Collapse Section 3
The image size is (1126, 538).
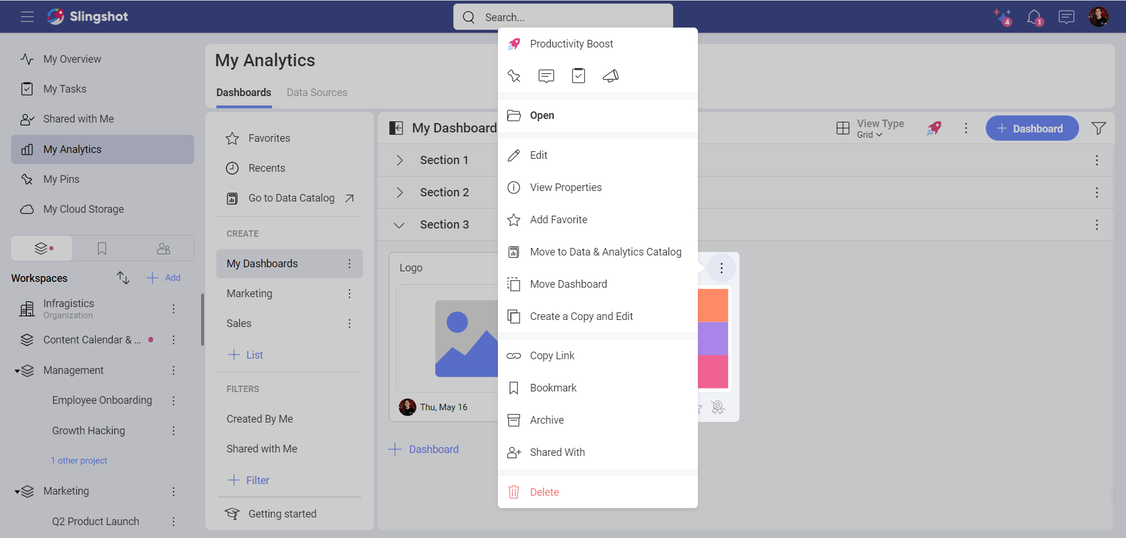pos(399,225)
